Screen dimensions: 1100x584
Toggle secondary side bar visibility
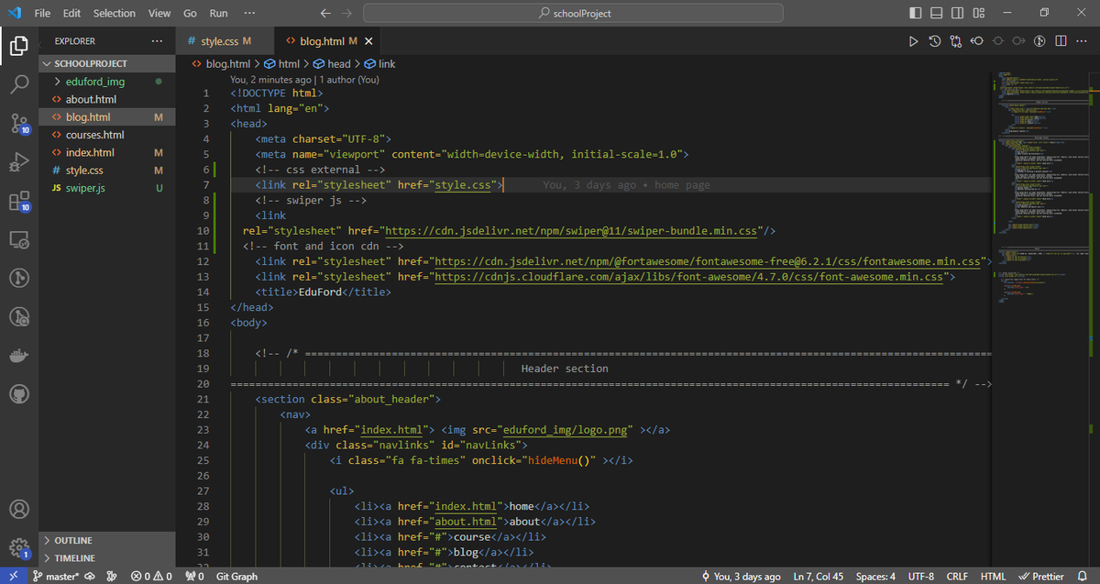point(958,13)
